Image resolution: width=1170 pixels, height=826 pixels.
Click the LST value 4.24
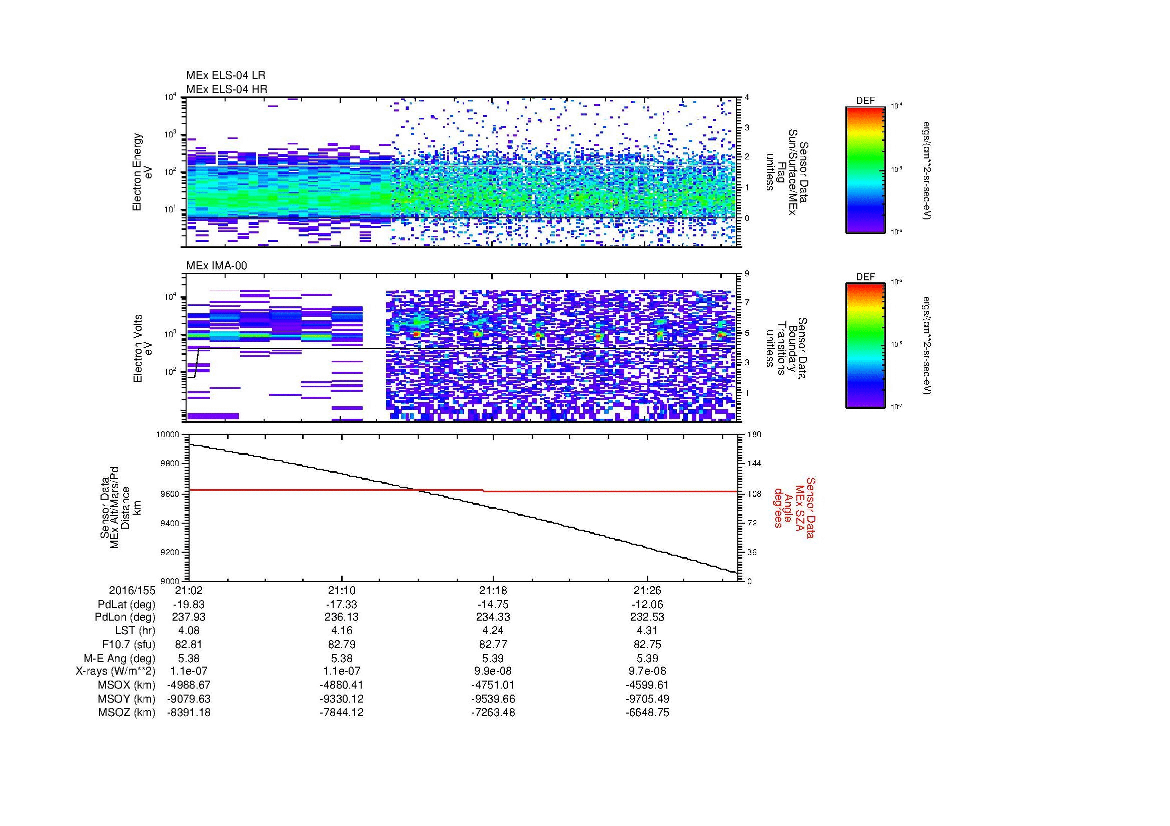(493, 631)
